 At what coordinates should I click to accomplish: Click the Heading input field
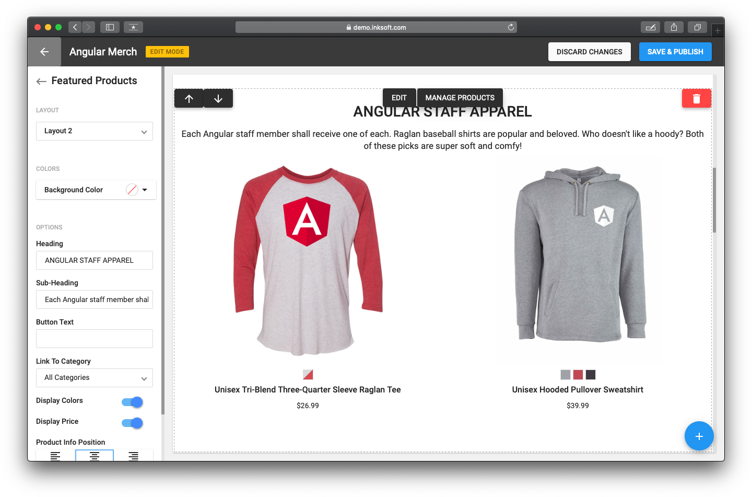(x=95, y=260)
